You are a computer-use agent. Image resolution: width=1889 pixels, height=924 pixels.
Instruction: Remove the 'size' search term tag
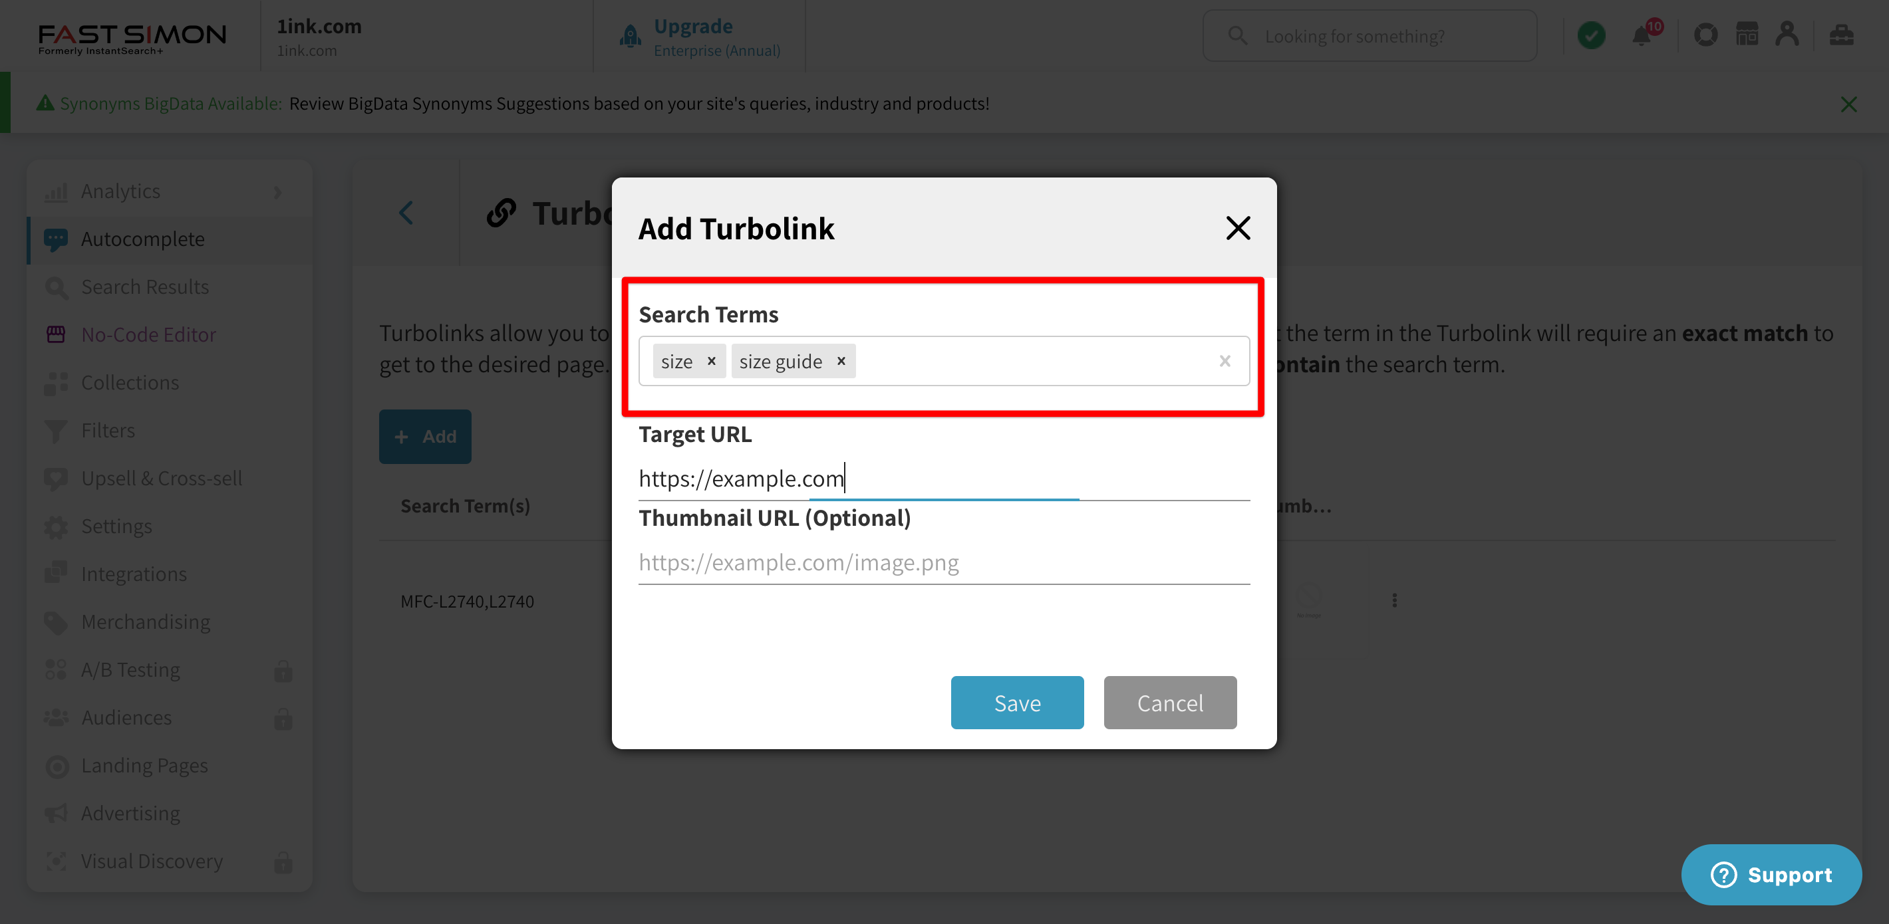(710, 361)
